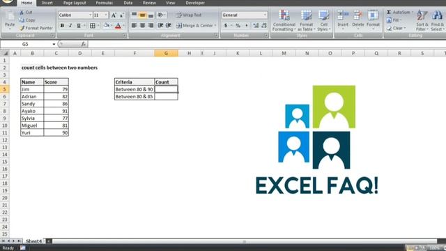
Task: Open Conditional Formatting menu
Action: click(x=284, y=20)
